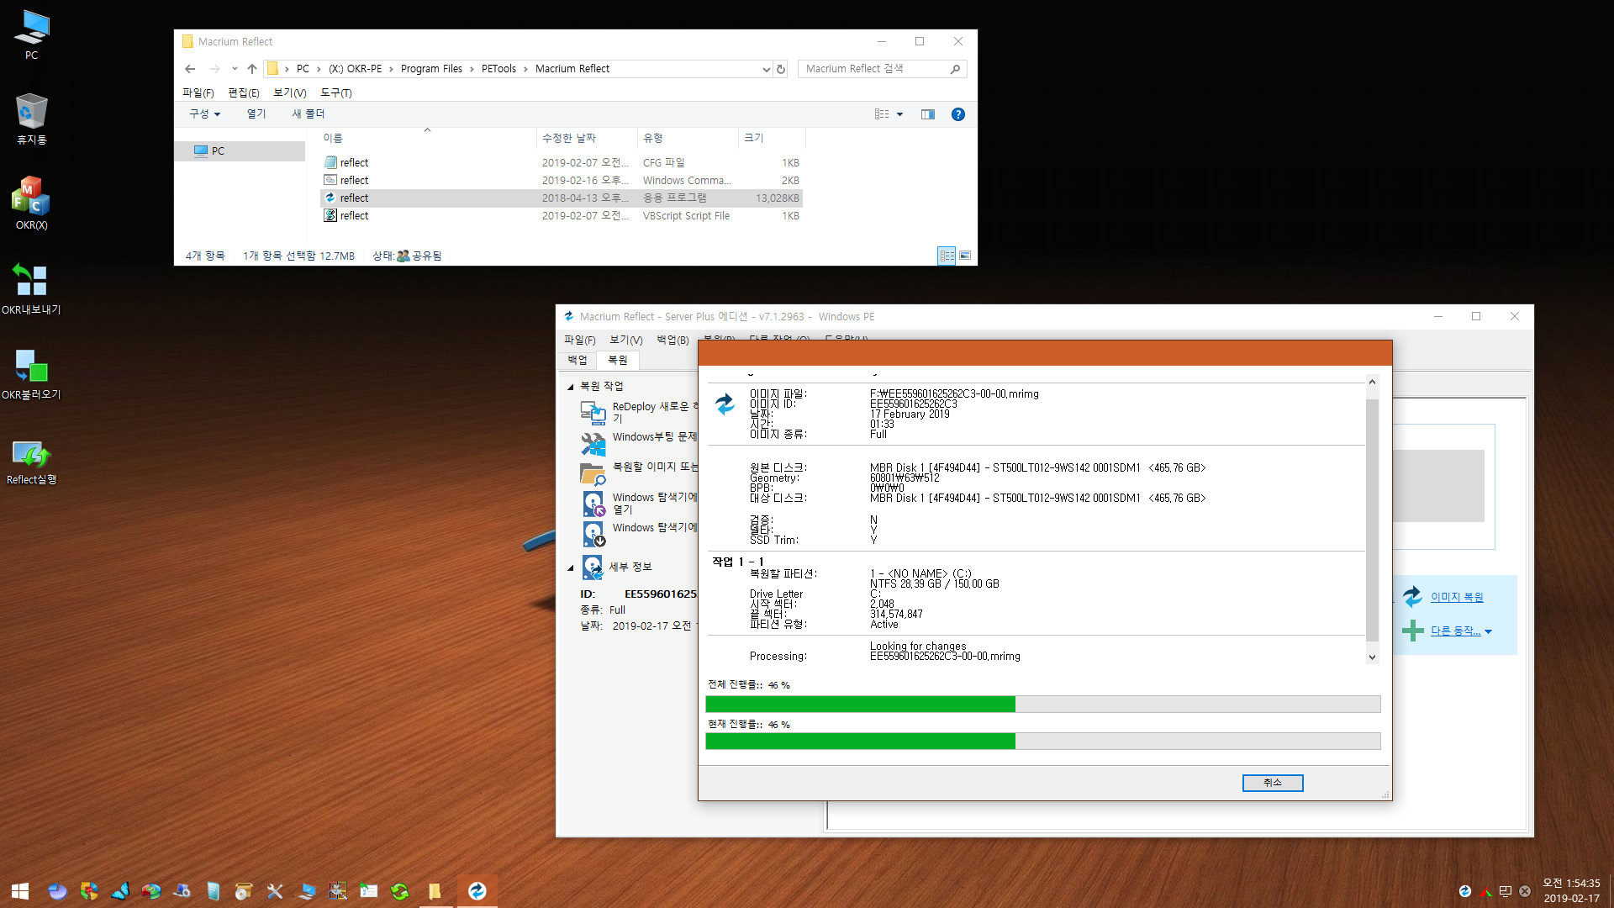
Task: Select the reflect VBScript Script File row
Action: pos(562,215)
